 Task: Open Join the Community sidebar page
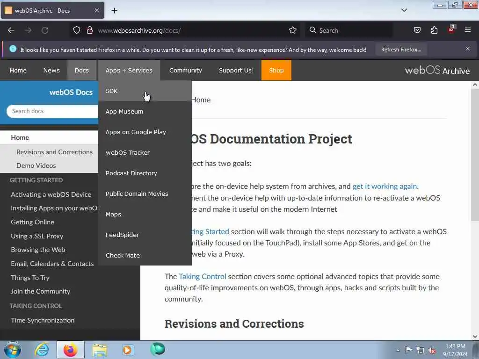[x=40, y=291]
